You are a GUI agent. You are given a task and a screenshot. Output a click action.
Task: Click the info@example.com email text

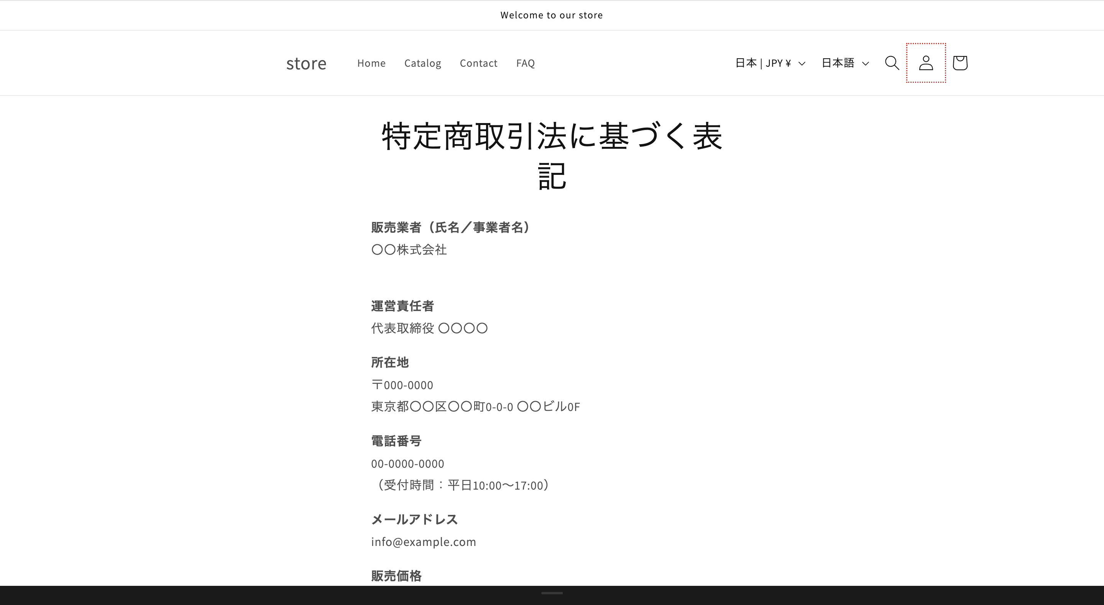424,542
